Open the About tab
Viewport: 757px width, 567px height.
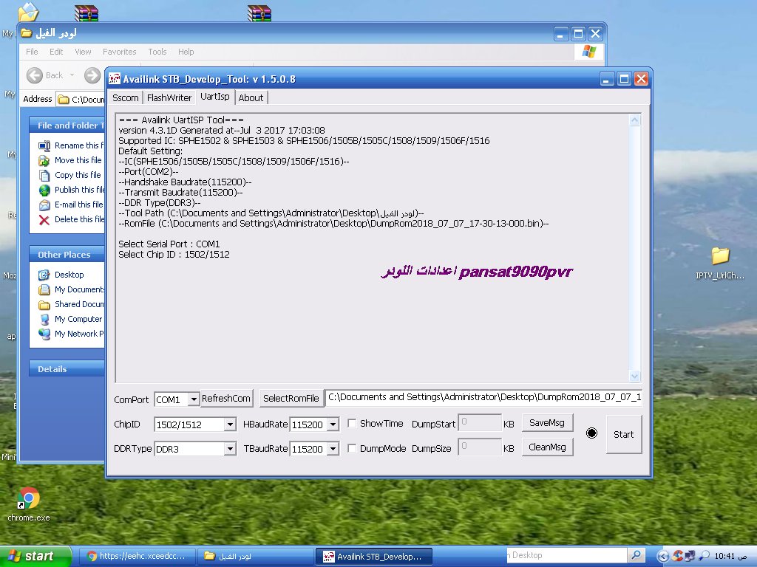251,98
